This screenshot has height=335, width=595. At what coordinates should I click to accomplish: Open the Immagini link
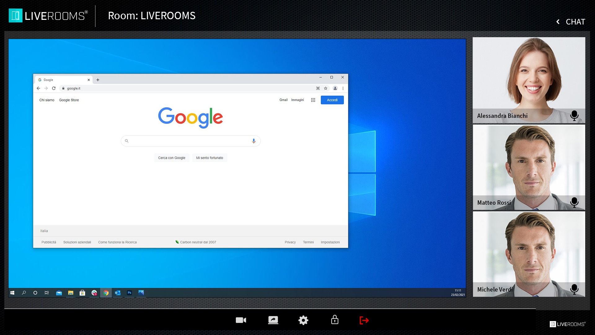coord(297,100)
